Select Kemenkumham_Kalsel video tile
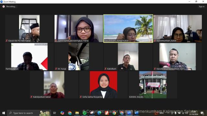The width and height of the screenshot is (207, 116). click(x=178, y=29)
